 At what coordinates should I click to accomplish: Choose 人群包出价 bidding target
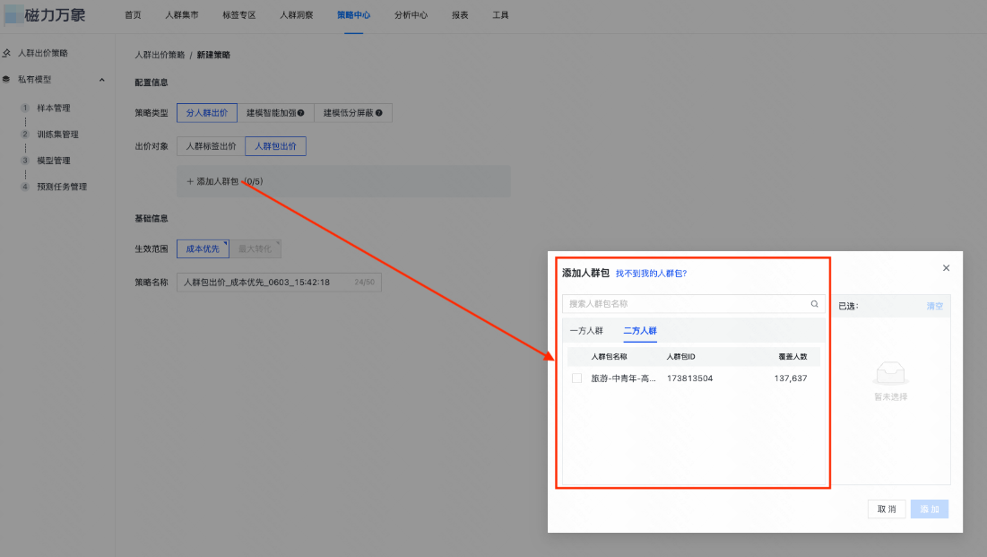point(275,146)
